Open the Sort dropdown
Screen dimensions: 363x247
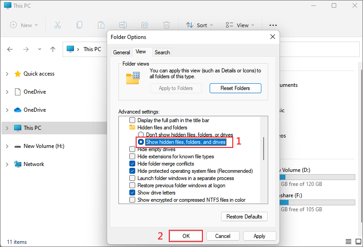click(x=199, y=25)
